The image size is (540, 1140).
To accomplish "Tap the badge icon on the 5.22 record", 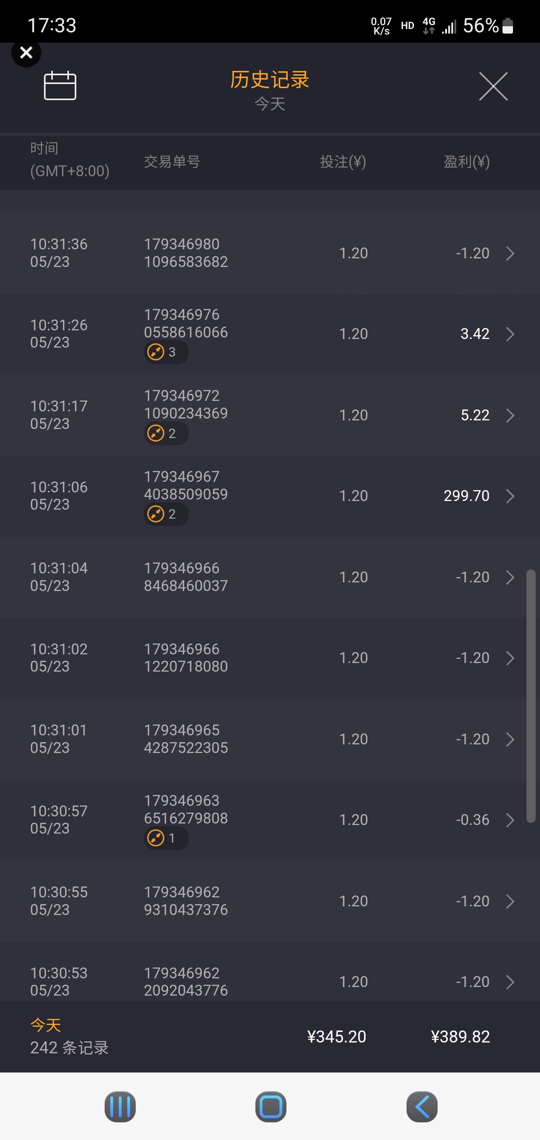I will pyautogui.click(x=156, y=433).
